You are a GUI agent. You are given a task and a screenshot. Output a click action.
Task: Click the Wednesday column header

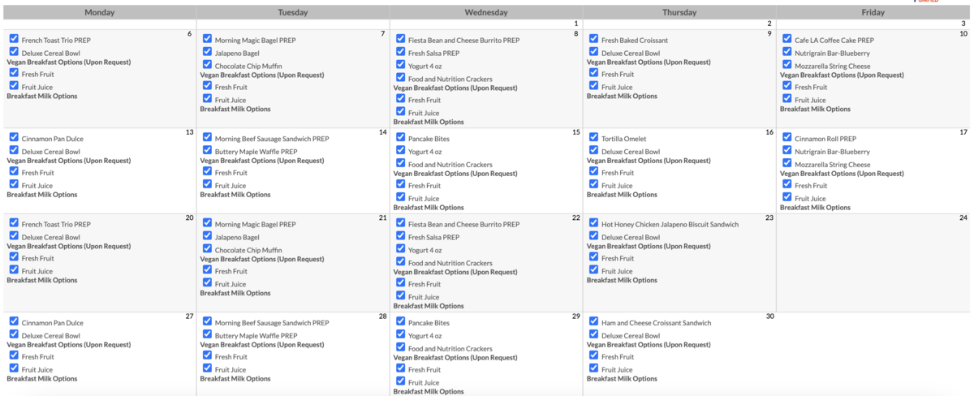coord(486,13)
